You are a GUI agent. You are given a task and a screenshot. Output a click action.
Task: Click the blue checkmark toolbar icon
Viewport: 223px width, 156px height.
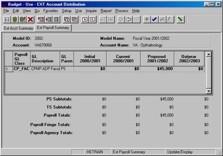coord(154,19)
